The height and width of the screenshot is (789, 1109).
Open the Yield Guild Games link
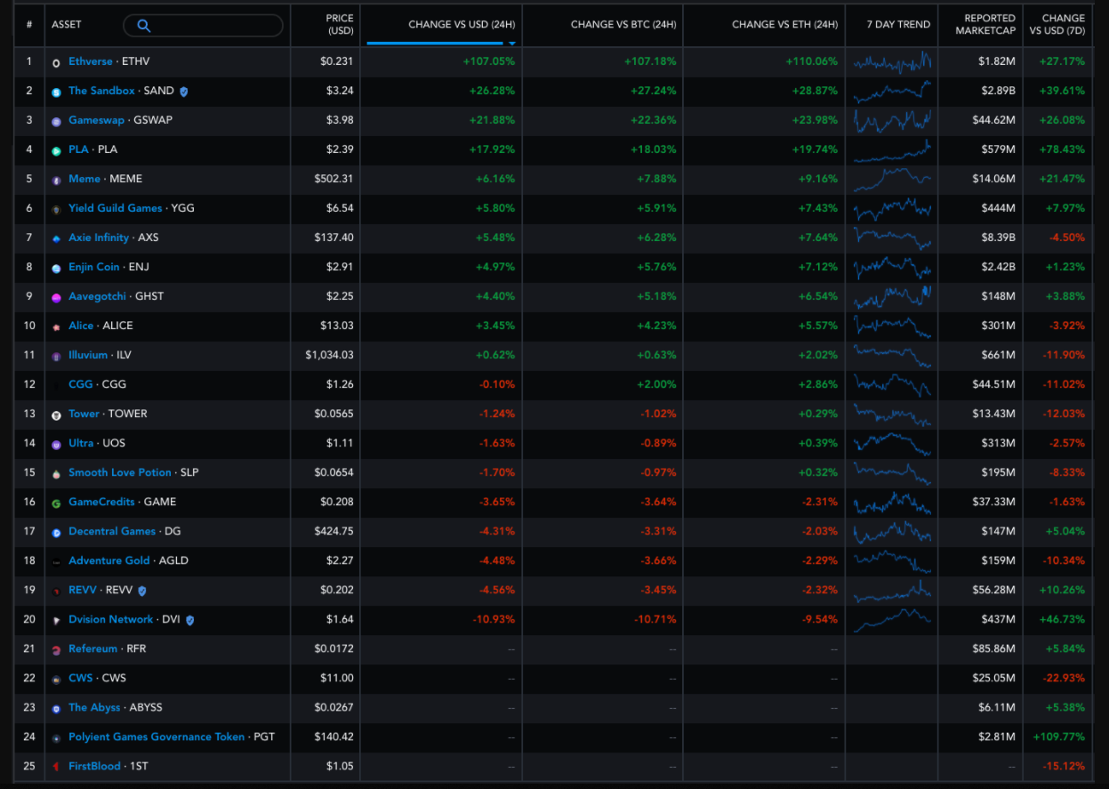coord(116,208)
